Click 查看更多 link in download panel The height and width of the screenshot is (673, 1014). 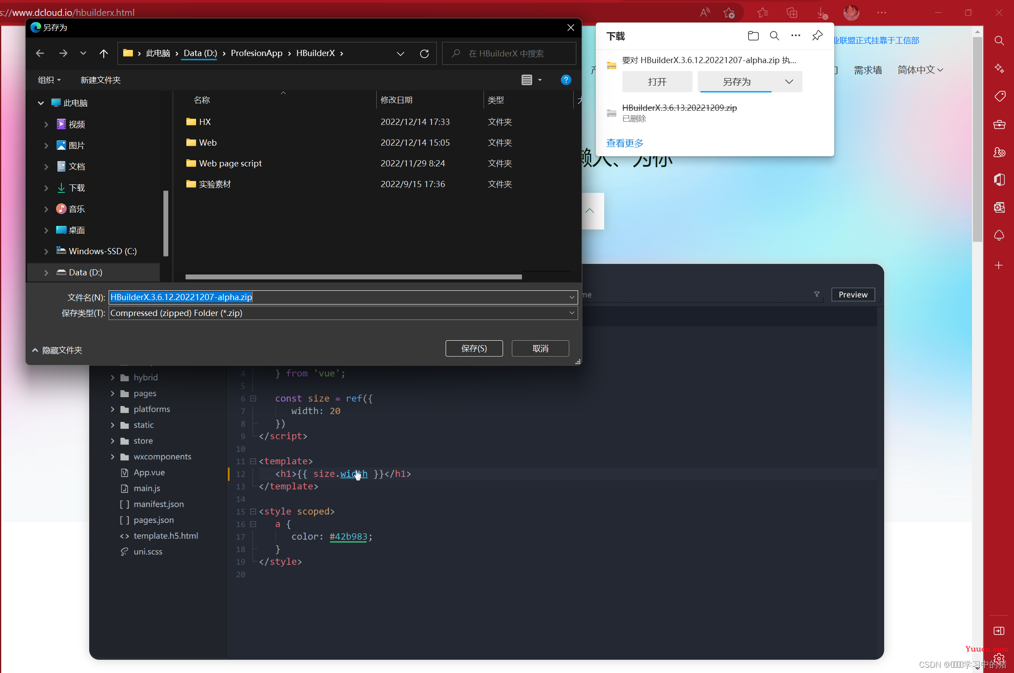click(x=624, y=143)
